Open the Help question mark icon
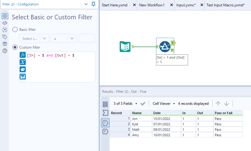251x151 pixels. 5,51
